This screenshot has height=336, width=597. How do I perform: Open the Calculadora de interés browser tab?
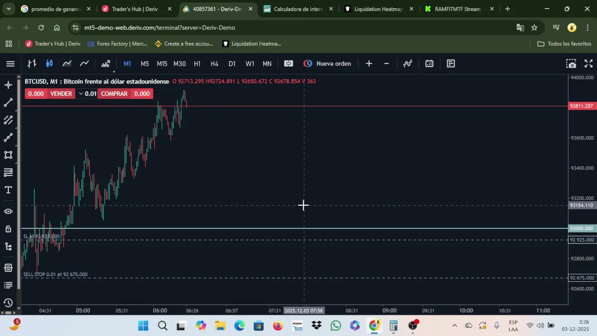tap(298, 9)
